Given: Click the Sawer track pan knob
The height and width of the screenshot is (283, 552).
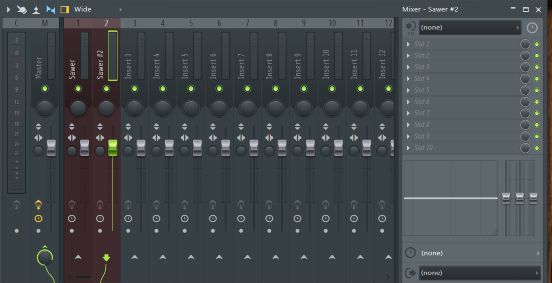Looking at the screenshot, I should tap(78, 108).
